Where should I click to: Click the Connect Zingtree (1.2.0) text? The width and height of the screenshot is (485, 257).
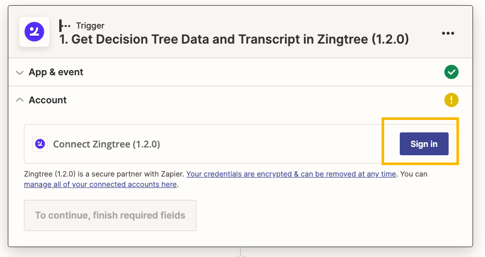(107, 144)
